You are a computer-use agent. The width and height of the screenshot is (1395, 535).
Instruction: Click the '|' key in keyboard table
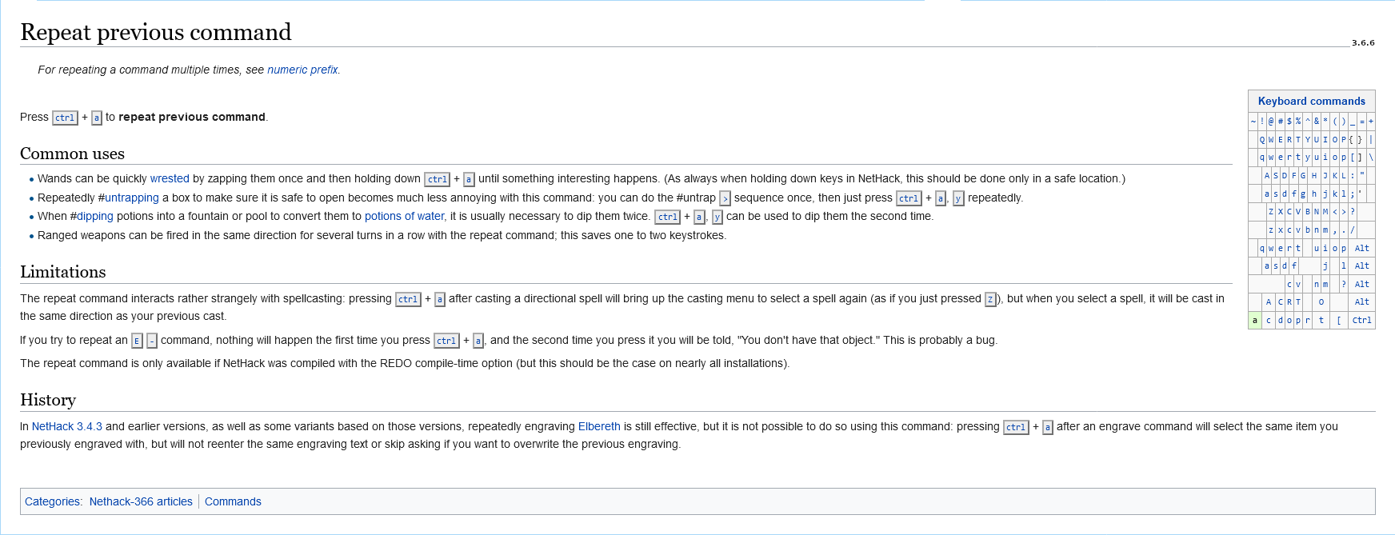(1371, 139)
